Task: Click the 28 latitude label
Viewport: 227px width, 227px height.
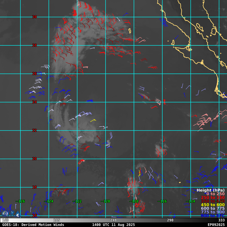Action: [34, 45]
